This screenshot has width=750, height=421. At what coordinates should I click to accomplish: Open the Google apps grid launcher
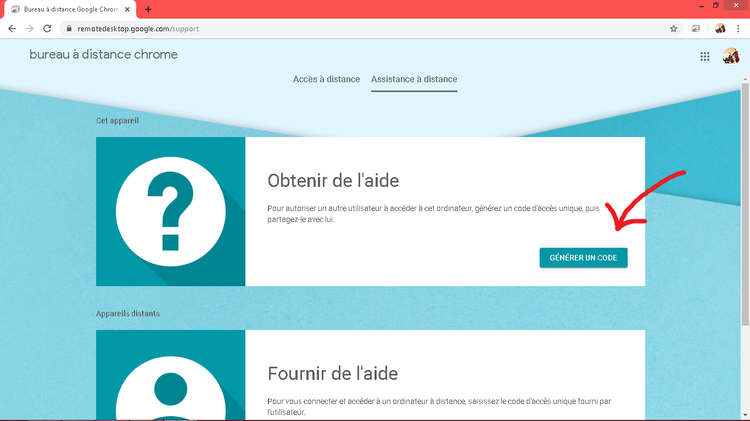point(705,56)
